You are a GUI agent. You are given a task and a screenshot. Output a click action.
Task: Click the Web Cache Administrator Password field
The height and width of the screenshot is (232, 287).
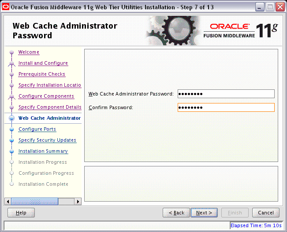226,94
